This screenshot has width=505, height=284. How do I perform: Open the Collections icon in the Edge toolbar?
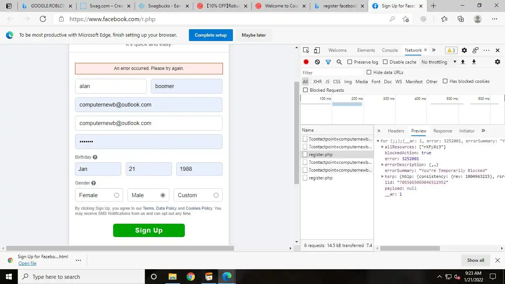pyautogui.click(x=461, y=19)
